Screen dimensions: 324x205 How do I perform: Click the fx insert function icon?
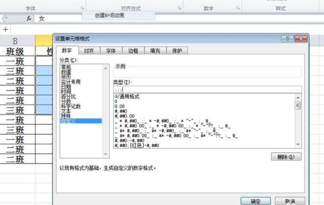point(29,19)
